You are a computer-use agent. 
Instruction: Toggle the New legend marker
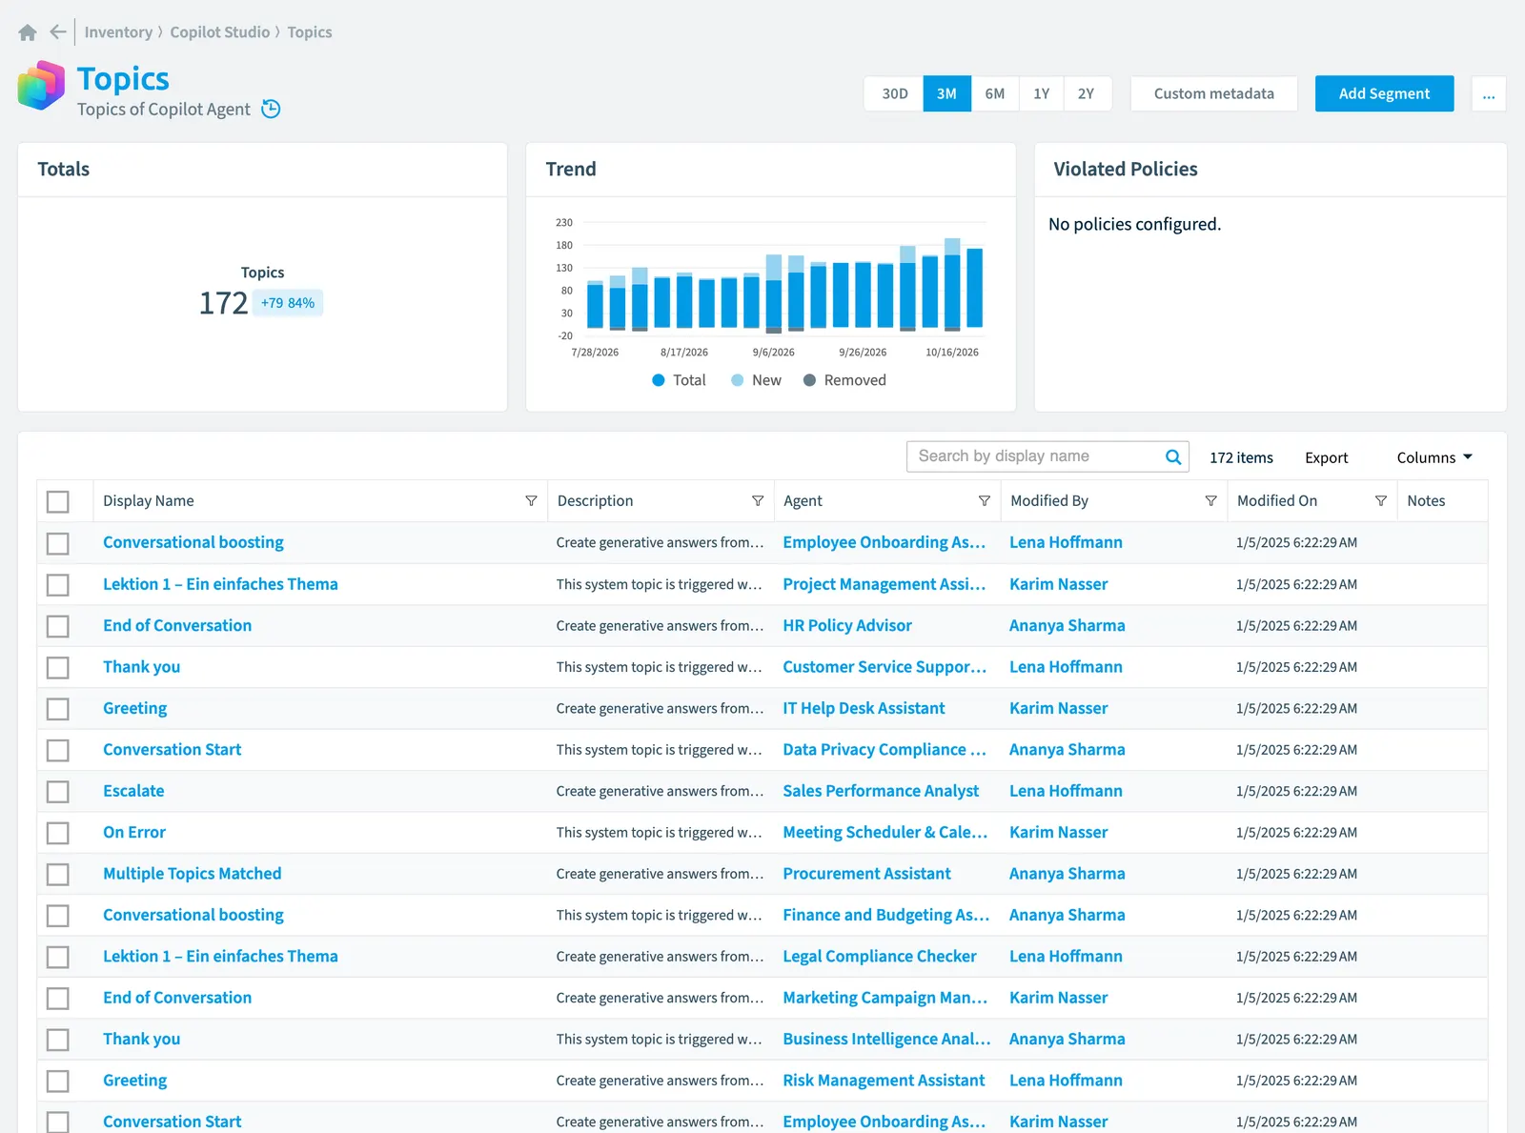pyautogui.click(x=737, y=380)
